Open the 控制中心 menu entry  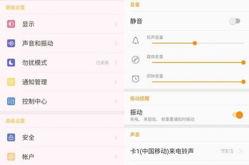(62, 101)
